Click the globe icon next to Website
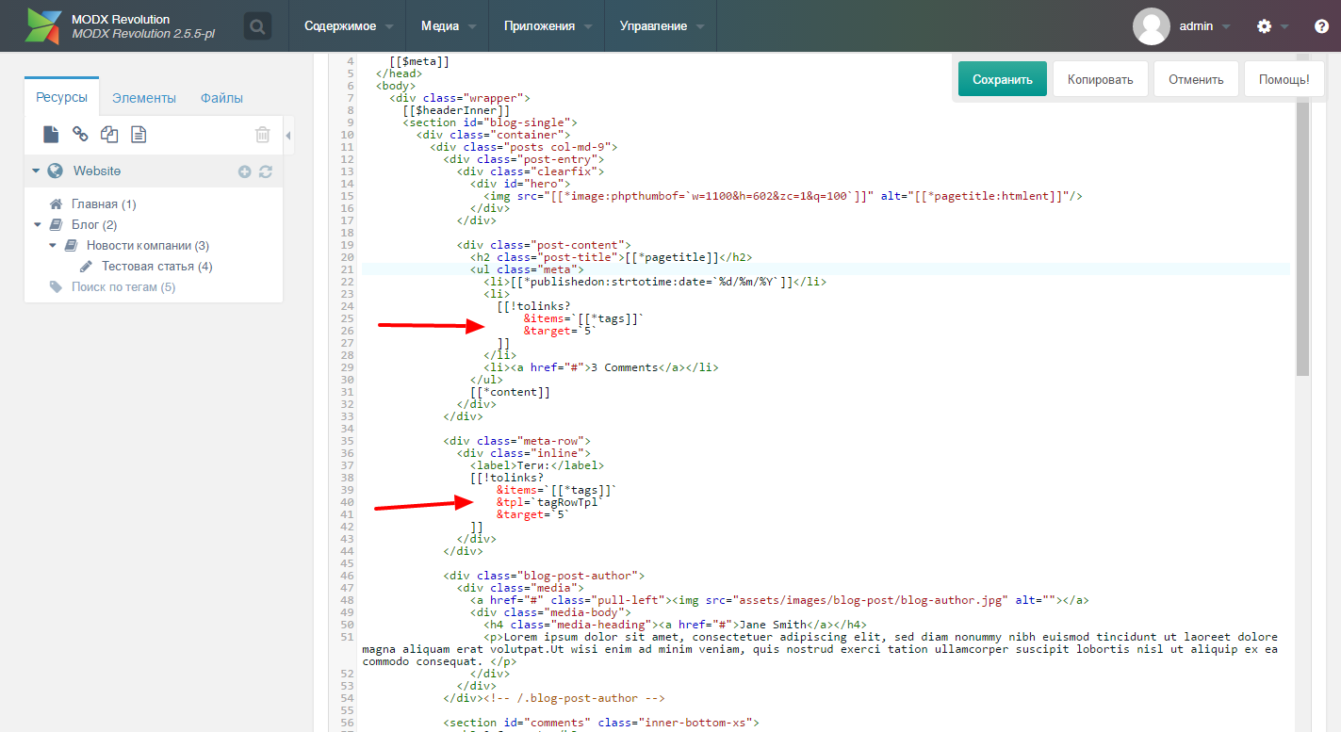The height and width of the screenshot is (732, 1341). pos(56,171)
